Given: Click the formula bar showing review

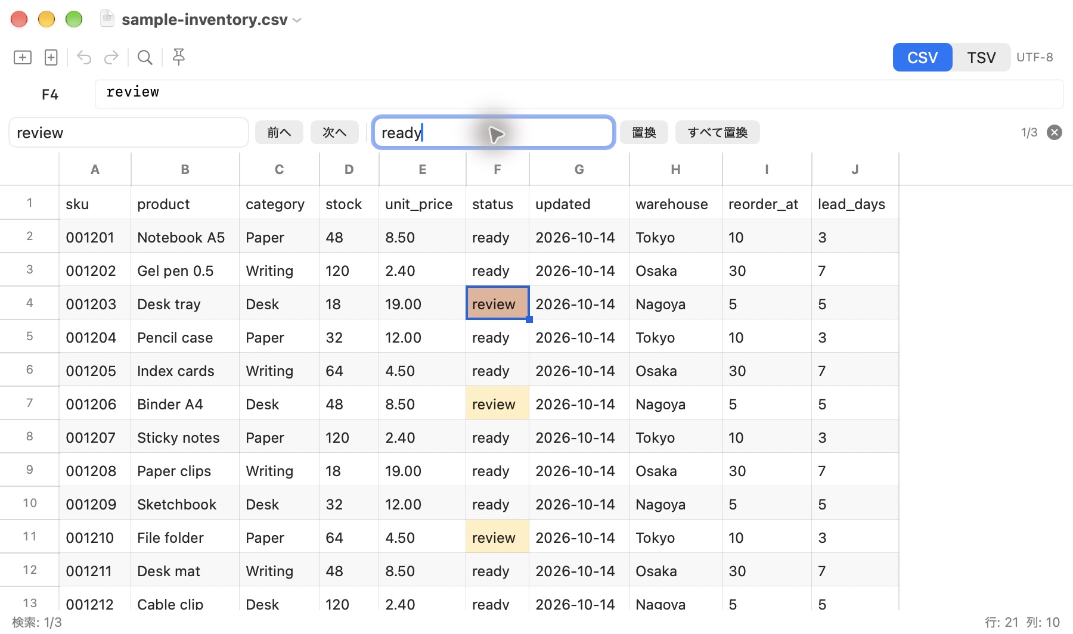Looking at the screenshot, I should tap(579, 94).
